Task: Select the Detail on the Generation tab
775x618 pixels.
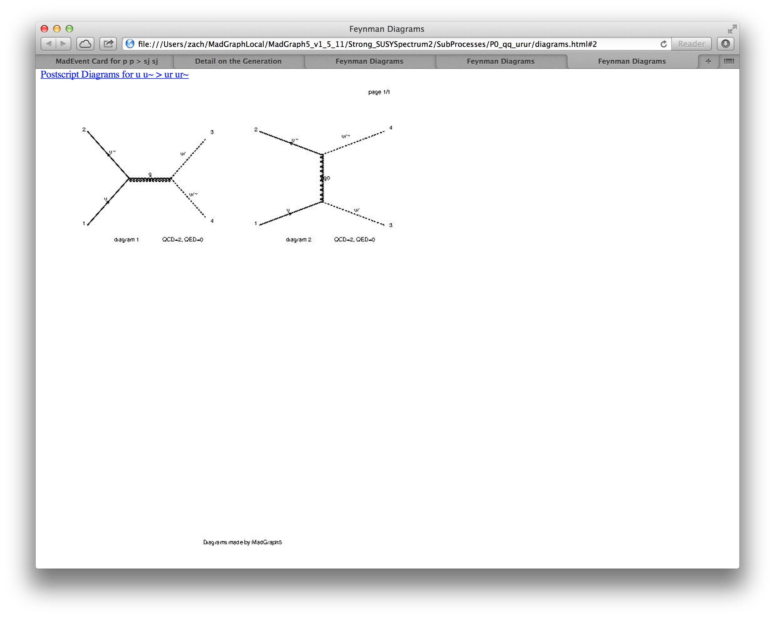Action: point(238,61)
